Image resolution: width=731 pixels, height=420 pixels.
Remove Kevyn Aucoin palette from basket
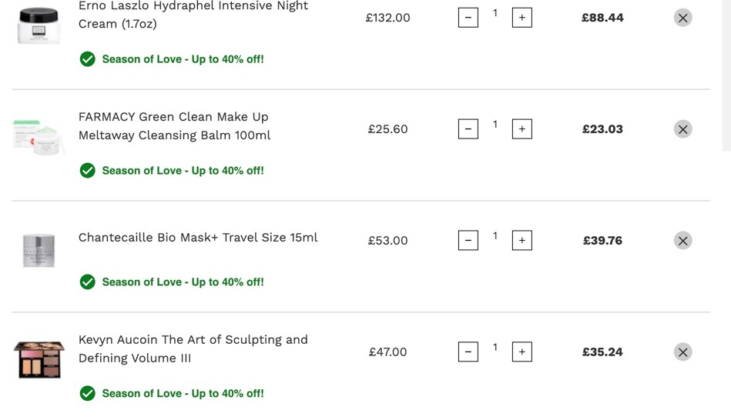682,352
